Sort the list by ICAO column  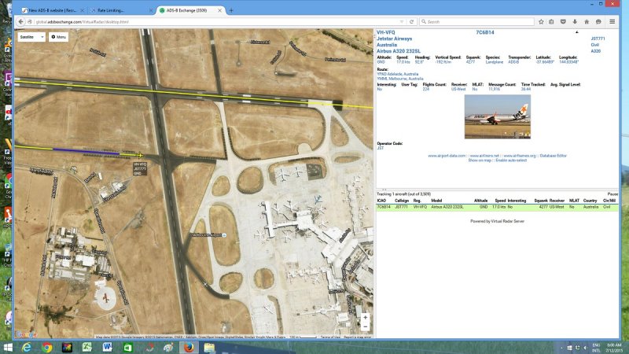point(381,201)
